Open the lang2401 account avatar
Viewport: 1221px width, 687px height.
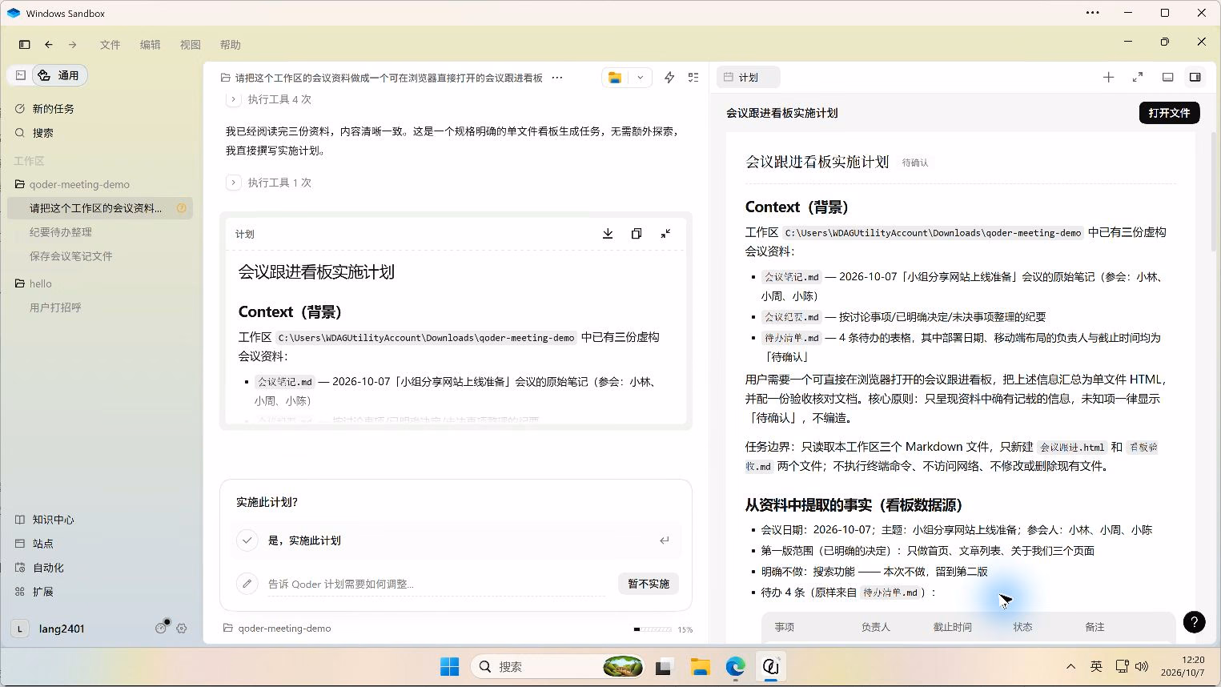[x=20, y=629]
